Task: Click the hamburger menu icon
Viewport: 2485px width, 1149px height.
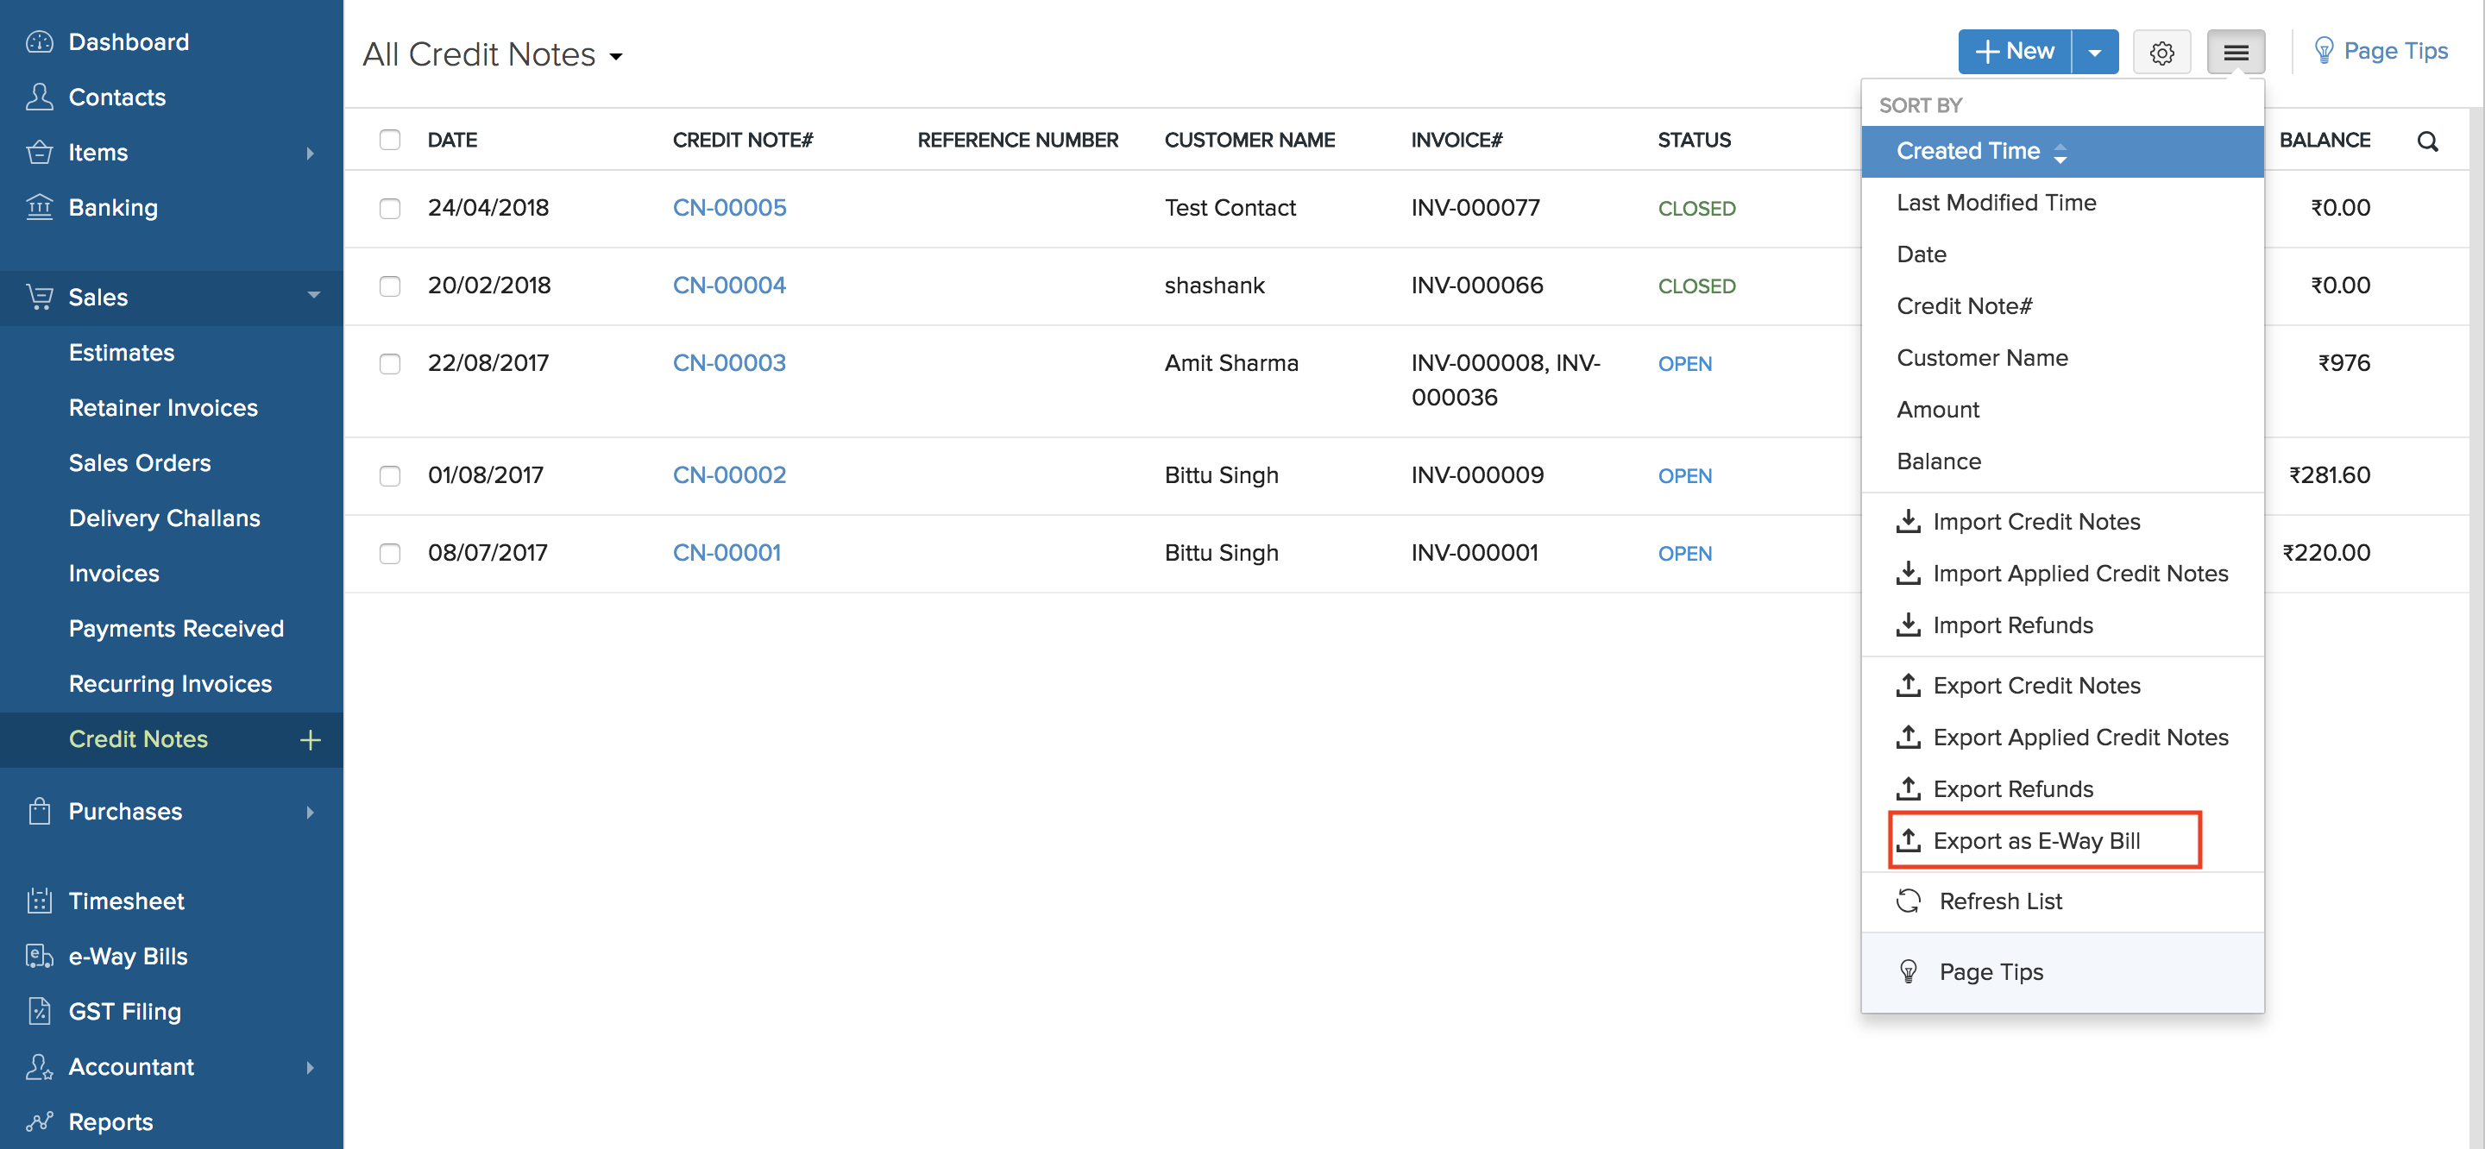Action: click(2235, 52)
